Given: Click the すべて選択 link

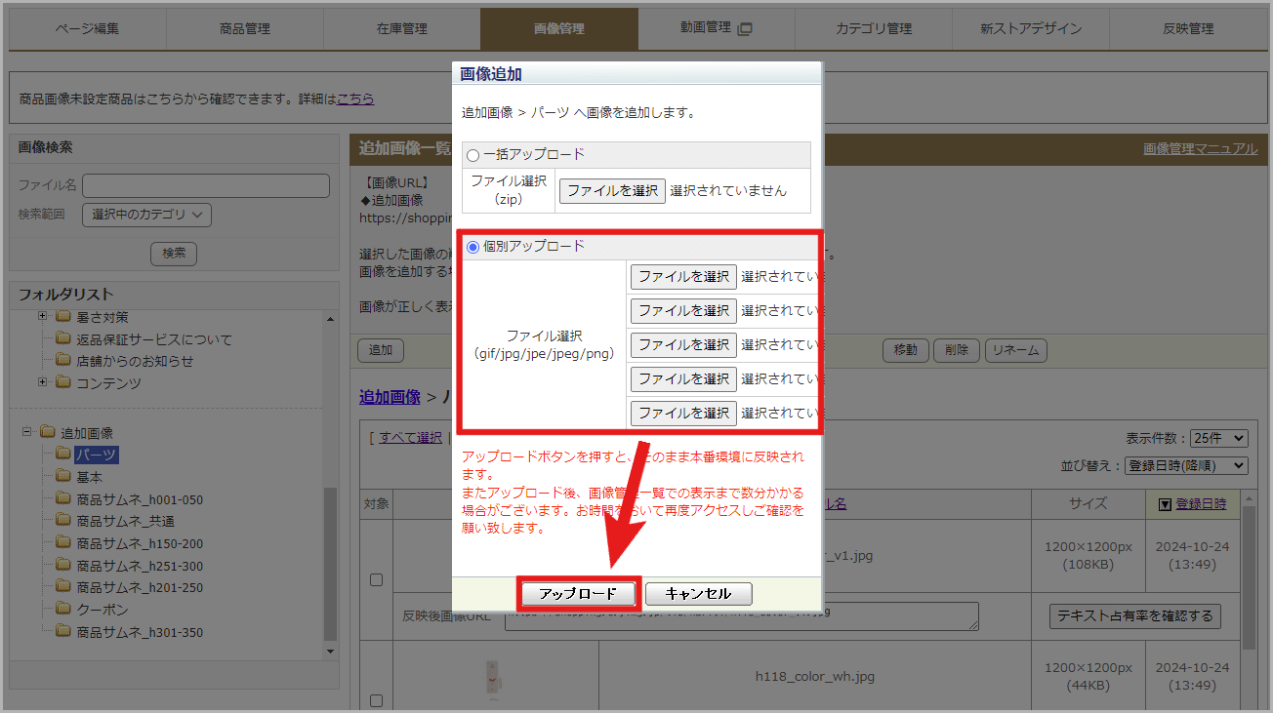Looking at the screenshot, I should (x=411, y=438).
